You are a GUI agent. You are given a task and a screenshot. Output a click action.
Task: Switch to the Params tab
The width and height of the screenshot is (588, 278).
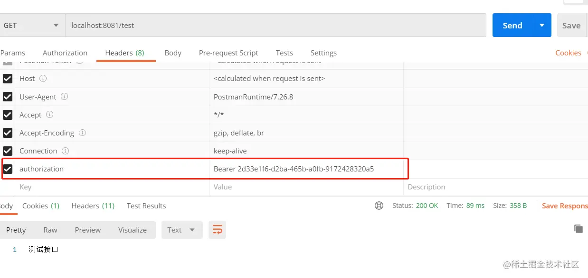click(x=13, y=53)
